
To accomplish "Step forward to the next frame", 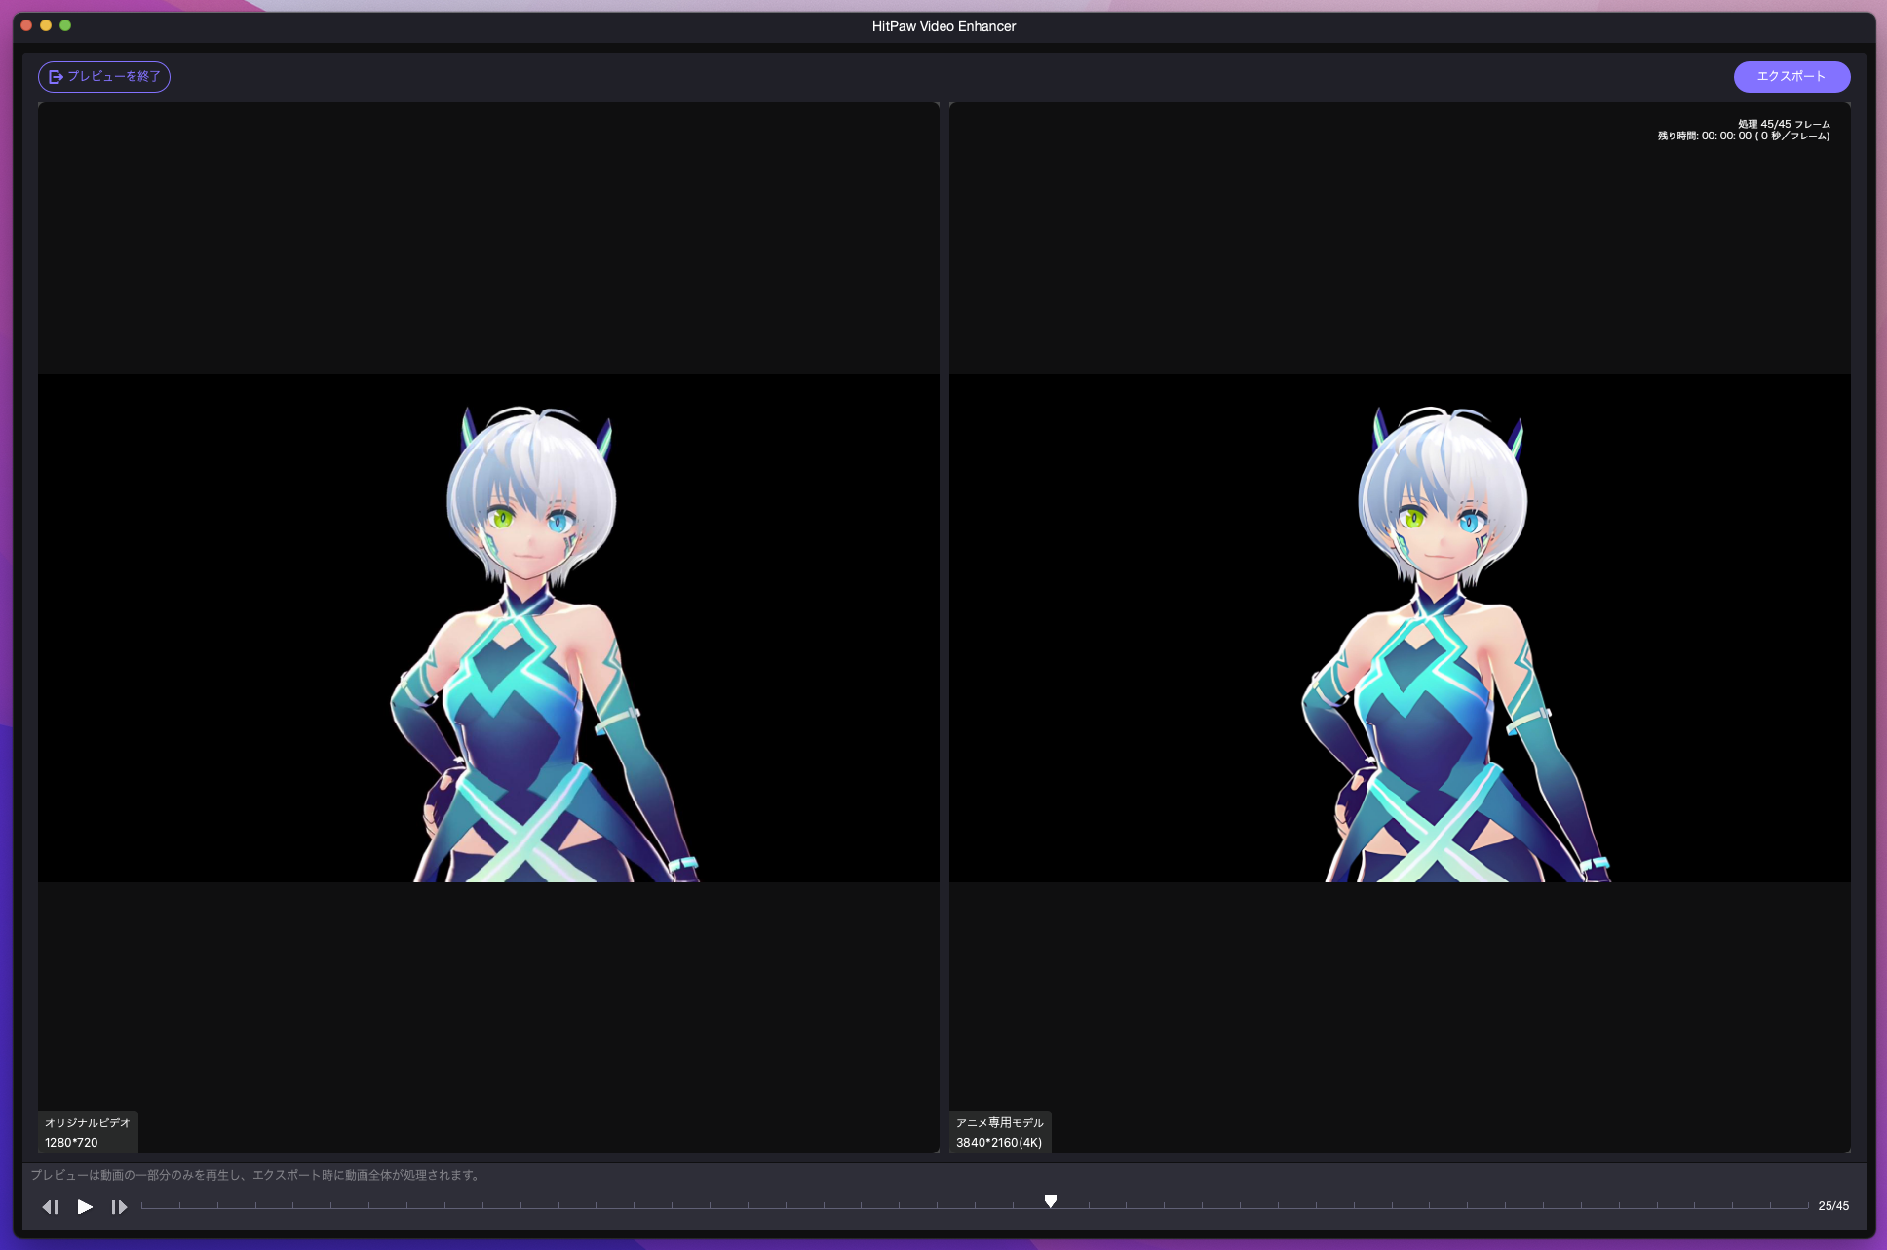I will click(119, 1207).
